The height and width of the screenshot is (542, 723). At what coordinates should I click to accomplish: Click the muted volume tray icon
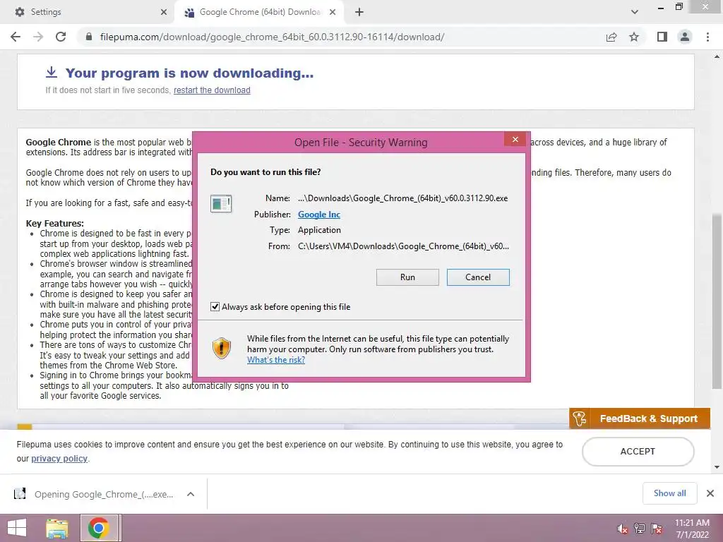[623, 529]
